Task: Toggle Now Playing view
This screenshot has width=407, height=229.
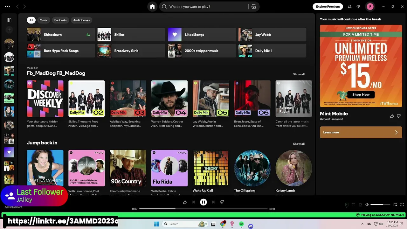Action: tap(347, 205)
